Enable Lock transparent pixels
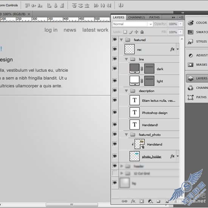Screen dimensions: 208x208 coord(125,32)
